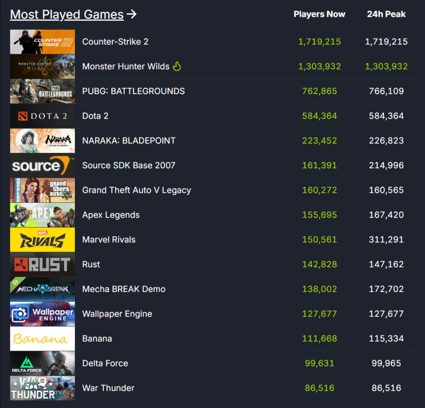
Task: Select the 167,420 peak value
Action: coord(386,215)
